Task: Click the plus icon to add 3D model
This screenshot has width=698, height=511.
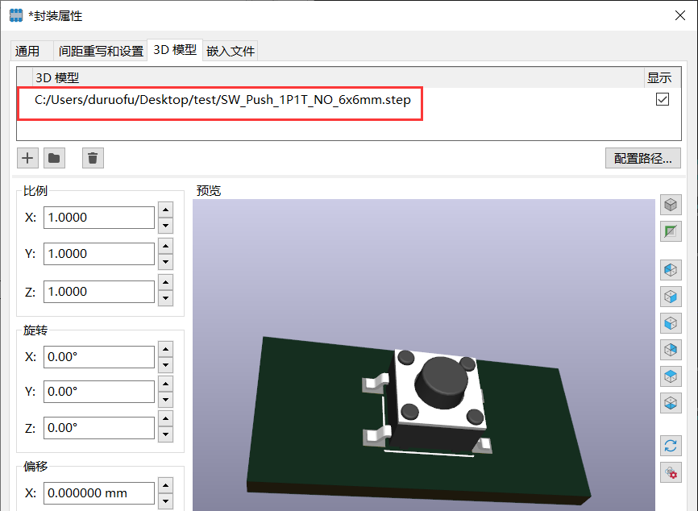Action: (27, 158)
